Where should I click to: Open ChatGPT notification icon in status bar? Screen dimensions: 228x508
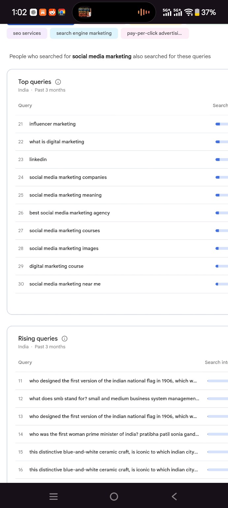coord(33,13)
